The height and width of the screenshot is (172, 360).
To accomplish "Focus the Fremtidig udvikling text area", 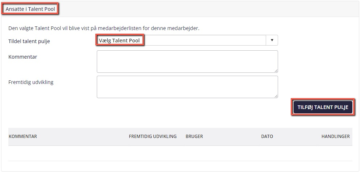I will 187,87.
